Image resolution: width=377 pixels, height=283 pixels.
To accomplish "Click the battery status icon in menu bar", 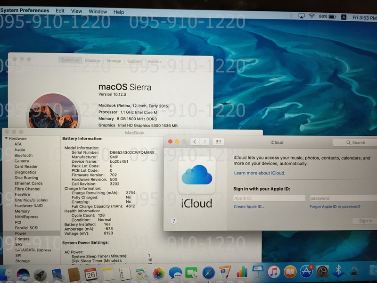I will [332, 17].
